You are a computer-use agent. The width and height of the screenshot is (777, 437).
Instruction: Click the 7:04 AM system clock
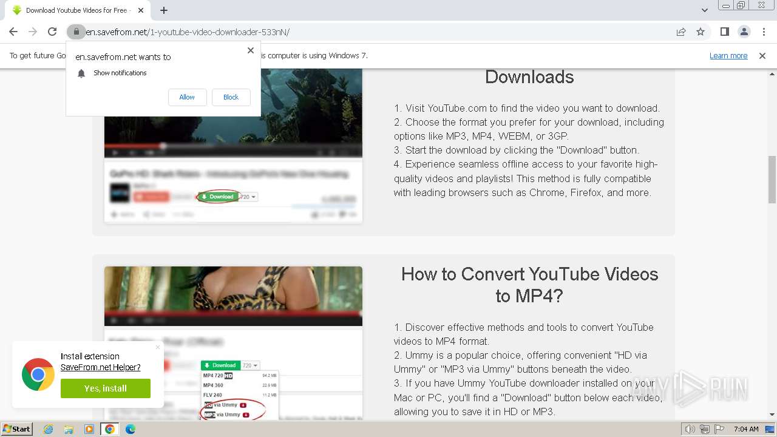(x=746, y=429)
